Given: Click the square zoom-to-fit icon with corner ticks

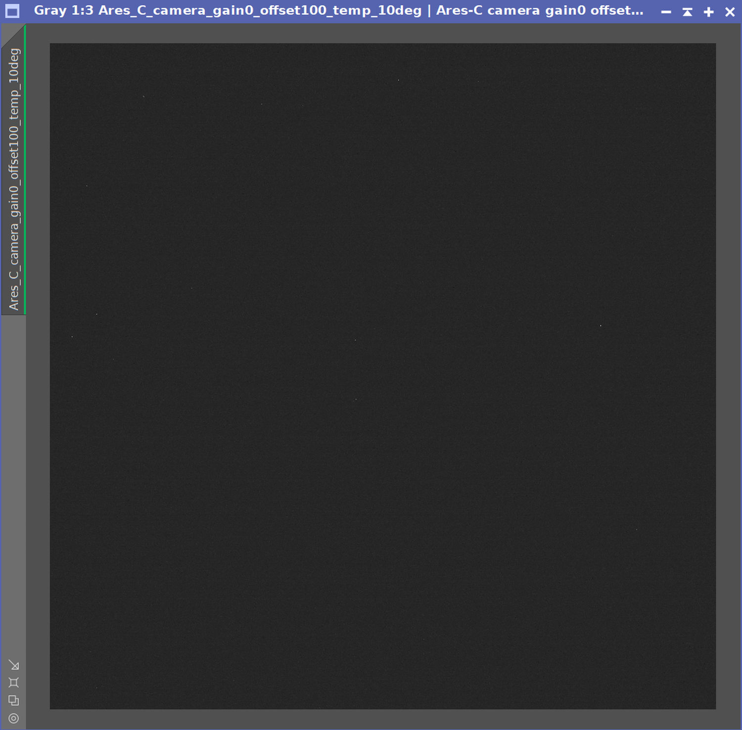Looking at the screenshot, I should 14,683.
